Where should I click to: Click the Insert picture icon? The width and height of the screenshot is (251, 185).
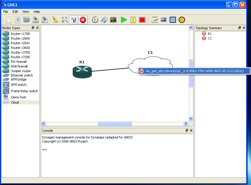tap(164, 20)
